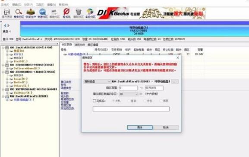This screenshot has width=249, height=157.
Task: Click the browse '...' button for target disk
Action: click(x=175, y=81)
